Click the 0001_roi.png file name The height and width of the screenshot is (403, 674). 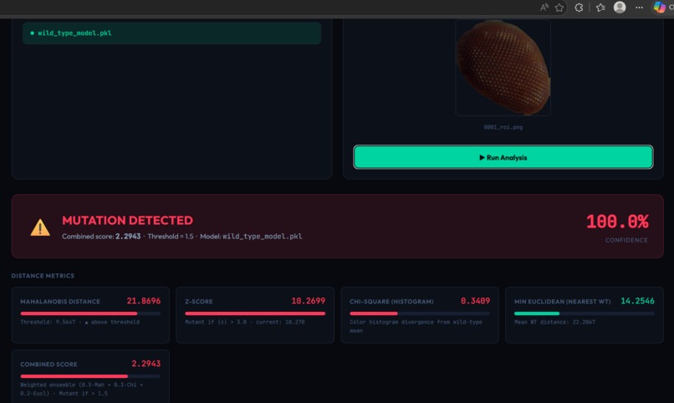pyautogui.click(x=503, y=127)
